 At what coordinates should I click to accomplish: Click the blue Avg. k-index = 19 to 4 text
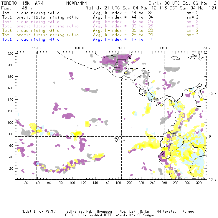click(123, 39)
